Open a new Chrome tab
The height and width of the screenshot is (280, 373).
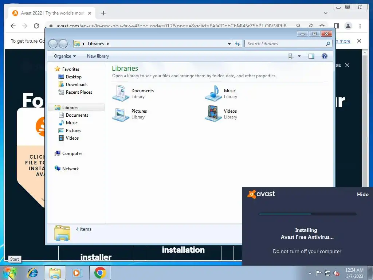click(103, 13)
